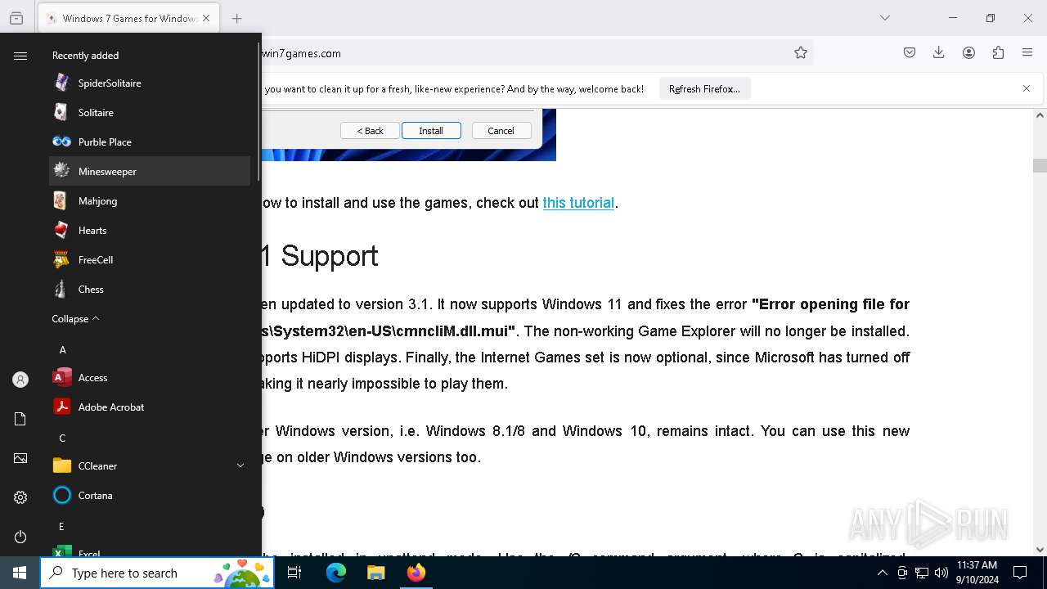
Task: Open Save to Pocket in Firefox toolbar
Action: pyautogui.click(x=910, y=52)
